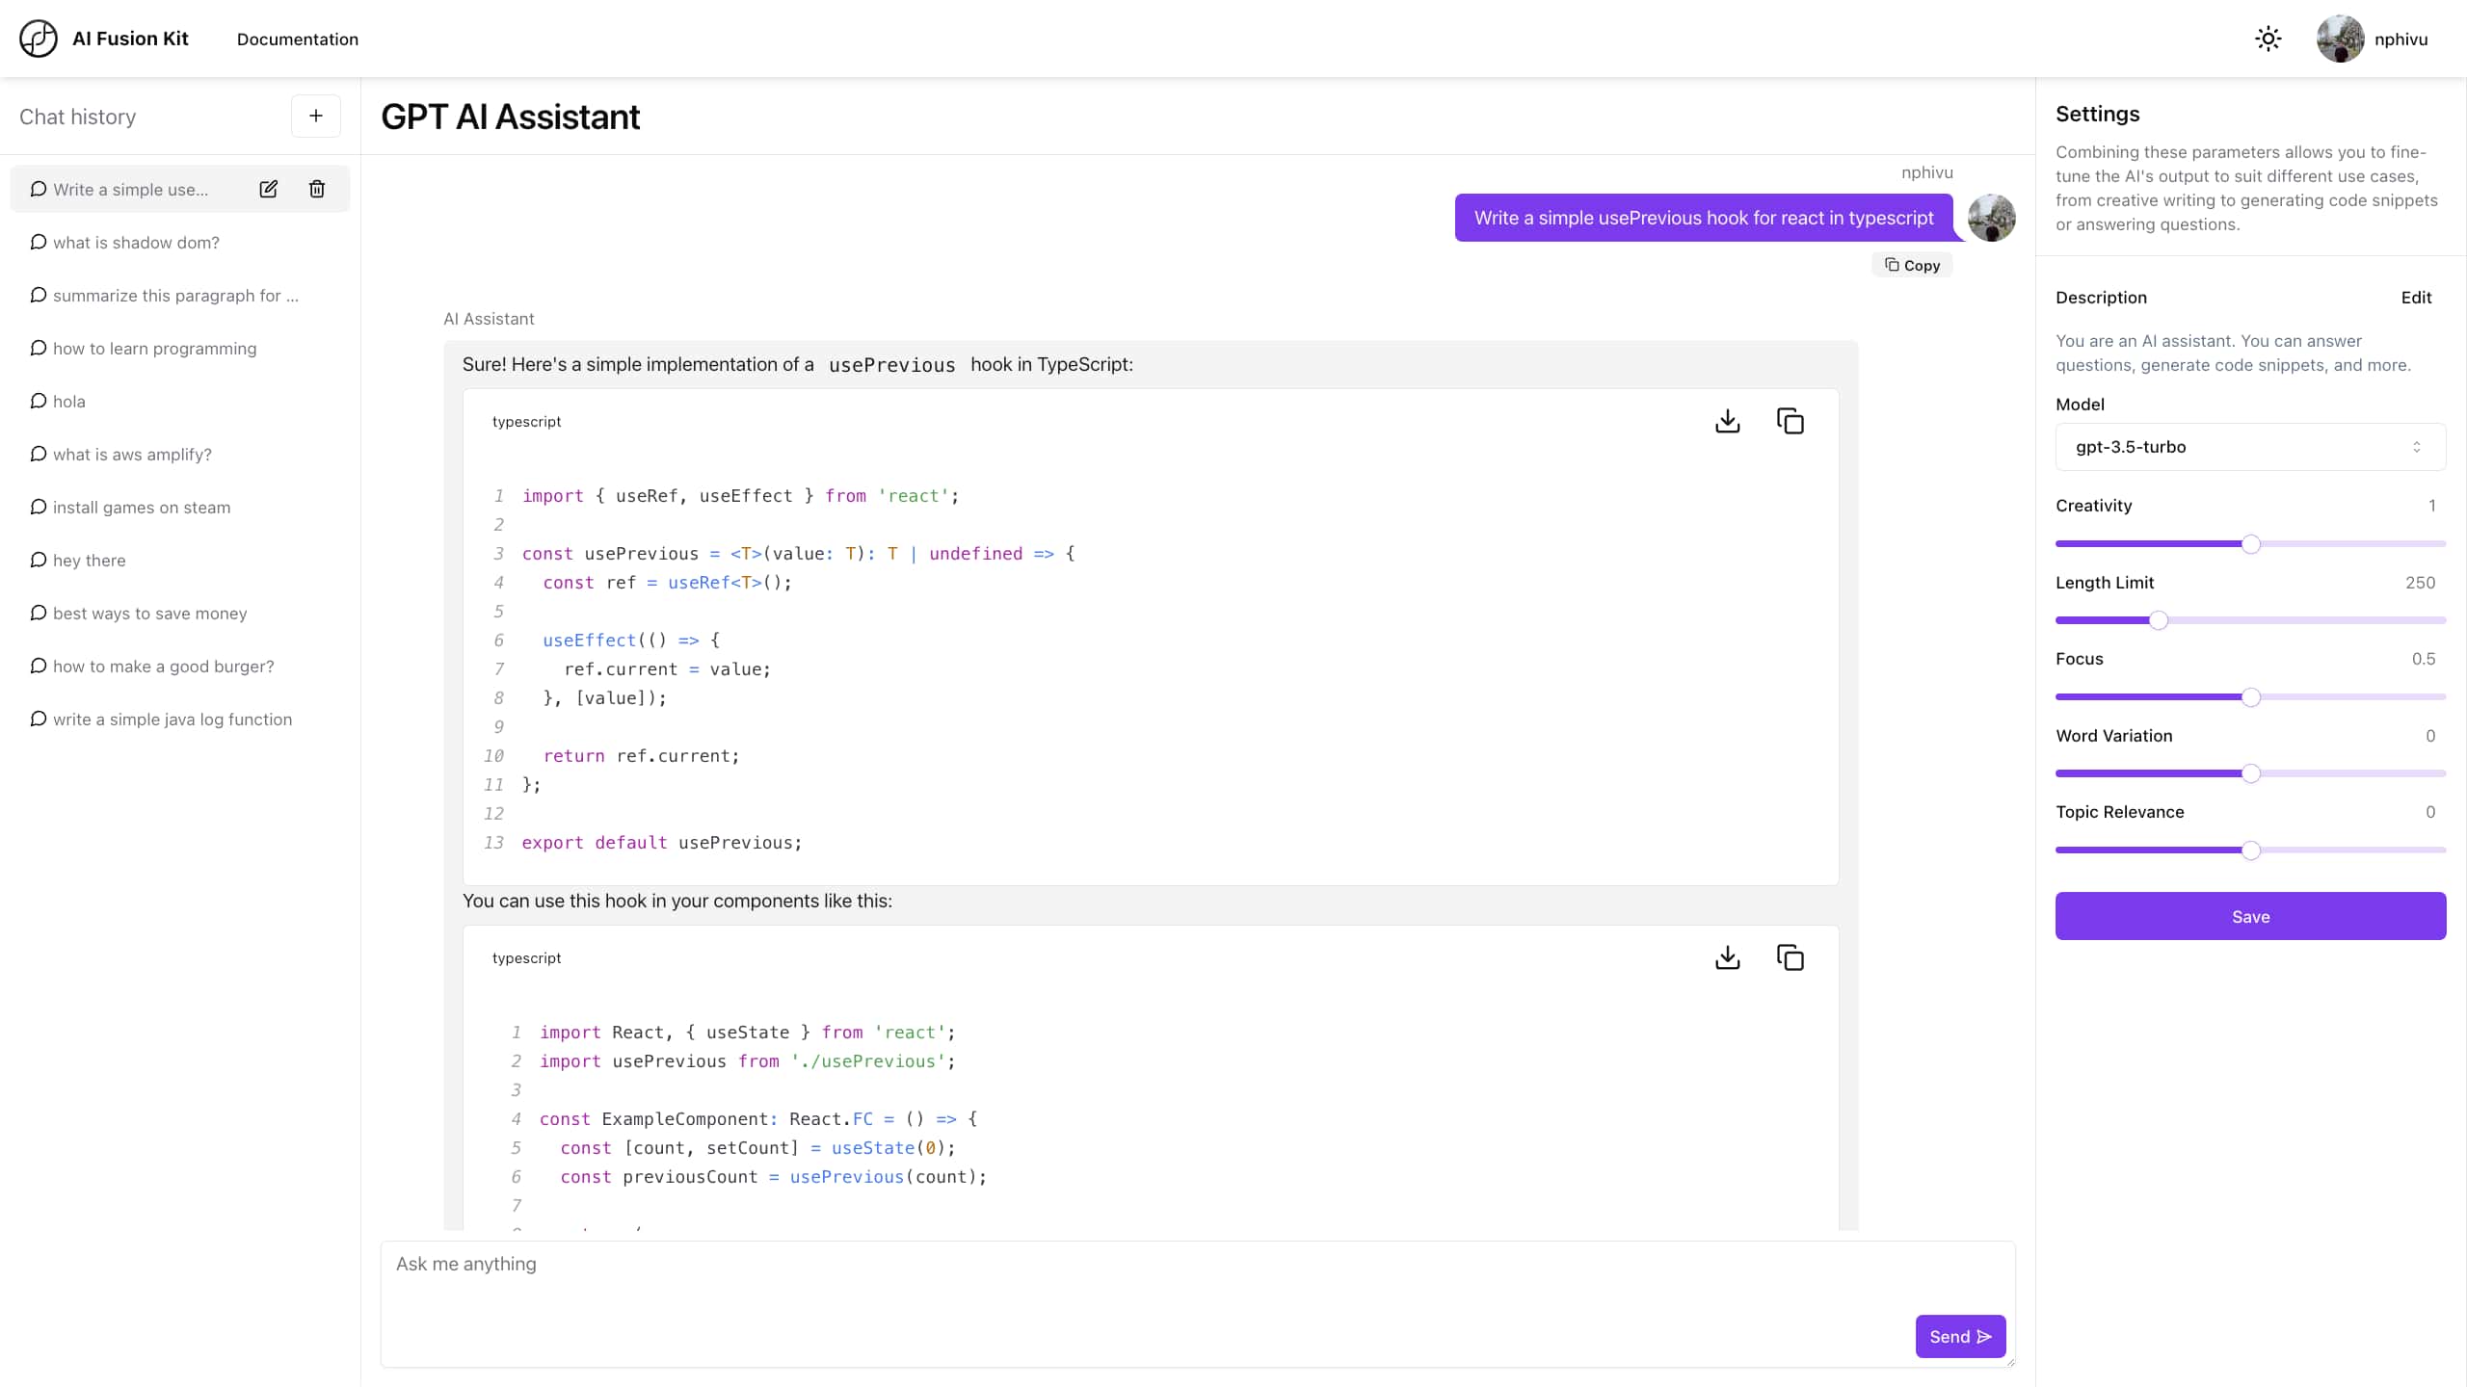
Task: Rename the 'Write a simple use...' chat
Action: [269, 189]
